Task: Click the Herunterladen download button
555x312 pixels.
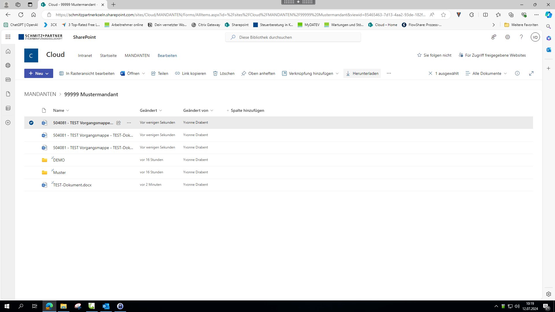Action: point(362,73)
